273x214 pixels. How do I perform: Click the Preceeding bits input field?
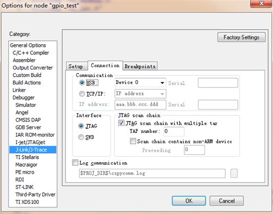pos(195,150)
